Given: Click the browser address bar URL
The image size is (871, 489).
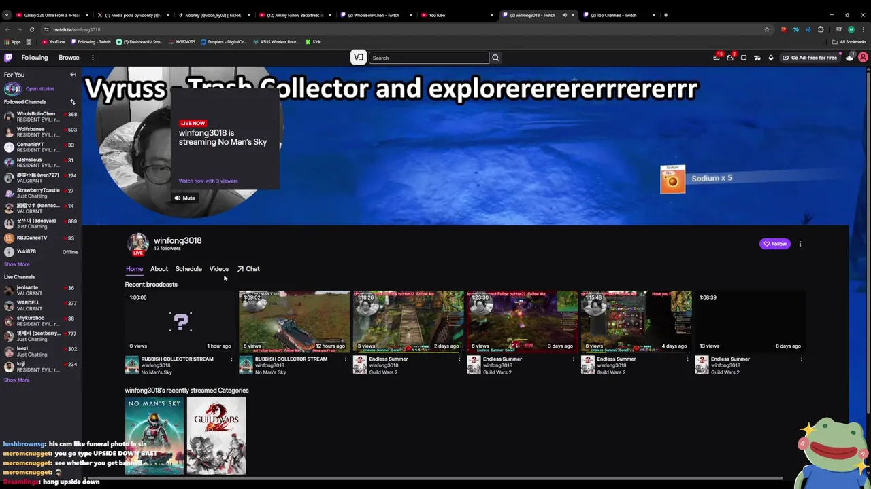Looking at the screenshot, I should click(x=76, y=29).
